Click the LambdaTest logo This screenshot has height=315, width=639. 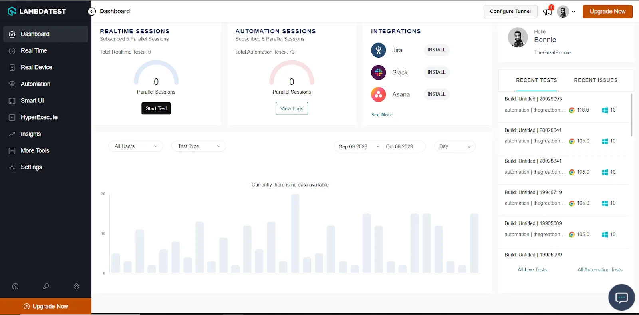pyautogui.click(x=37, y=11)
